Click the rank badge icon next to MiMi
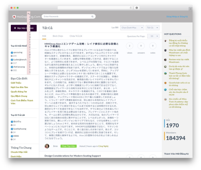 (12, 136)
